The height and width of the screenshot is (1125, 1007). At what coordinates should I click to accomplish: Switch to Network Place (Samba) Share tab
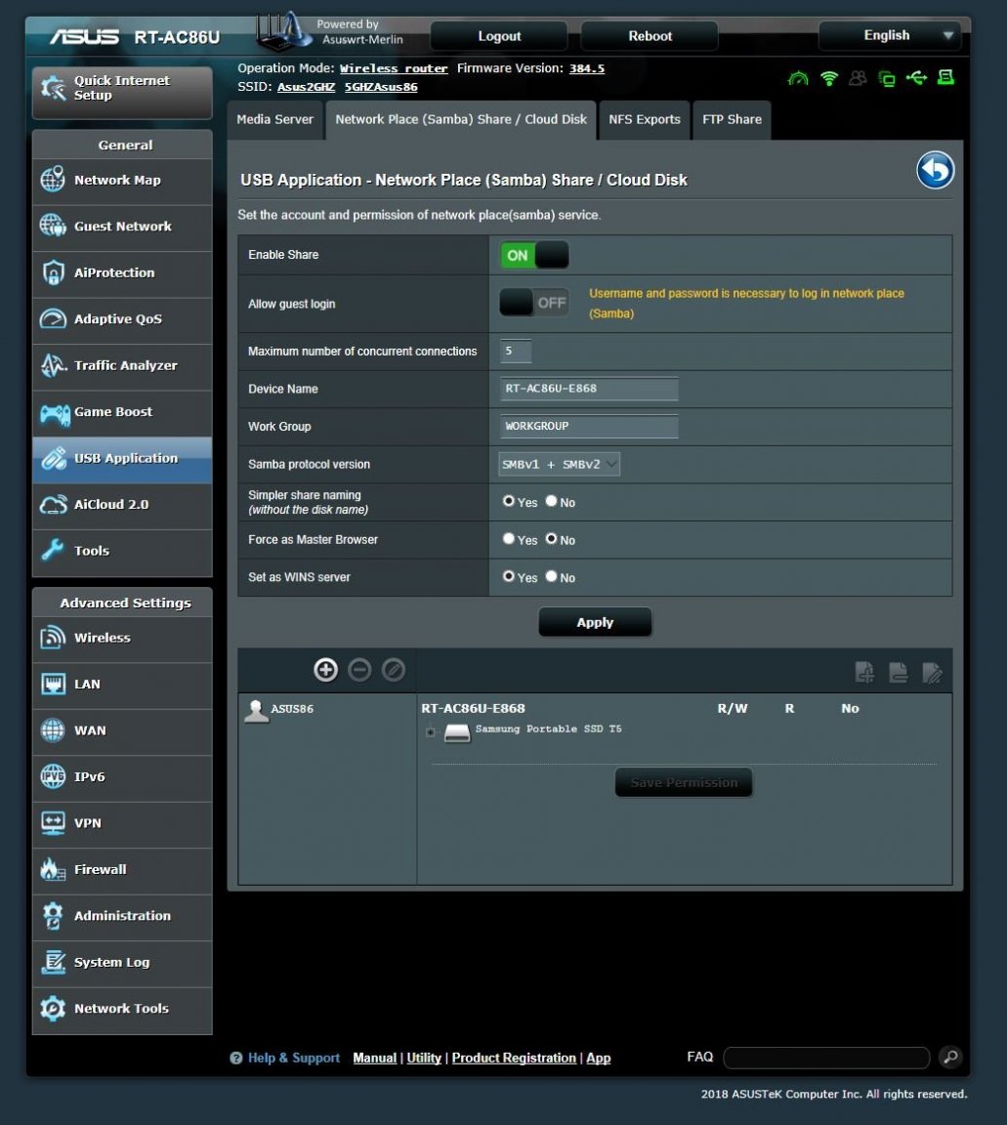(x=461, y=120)
